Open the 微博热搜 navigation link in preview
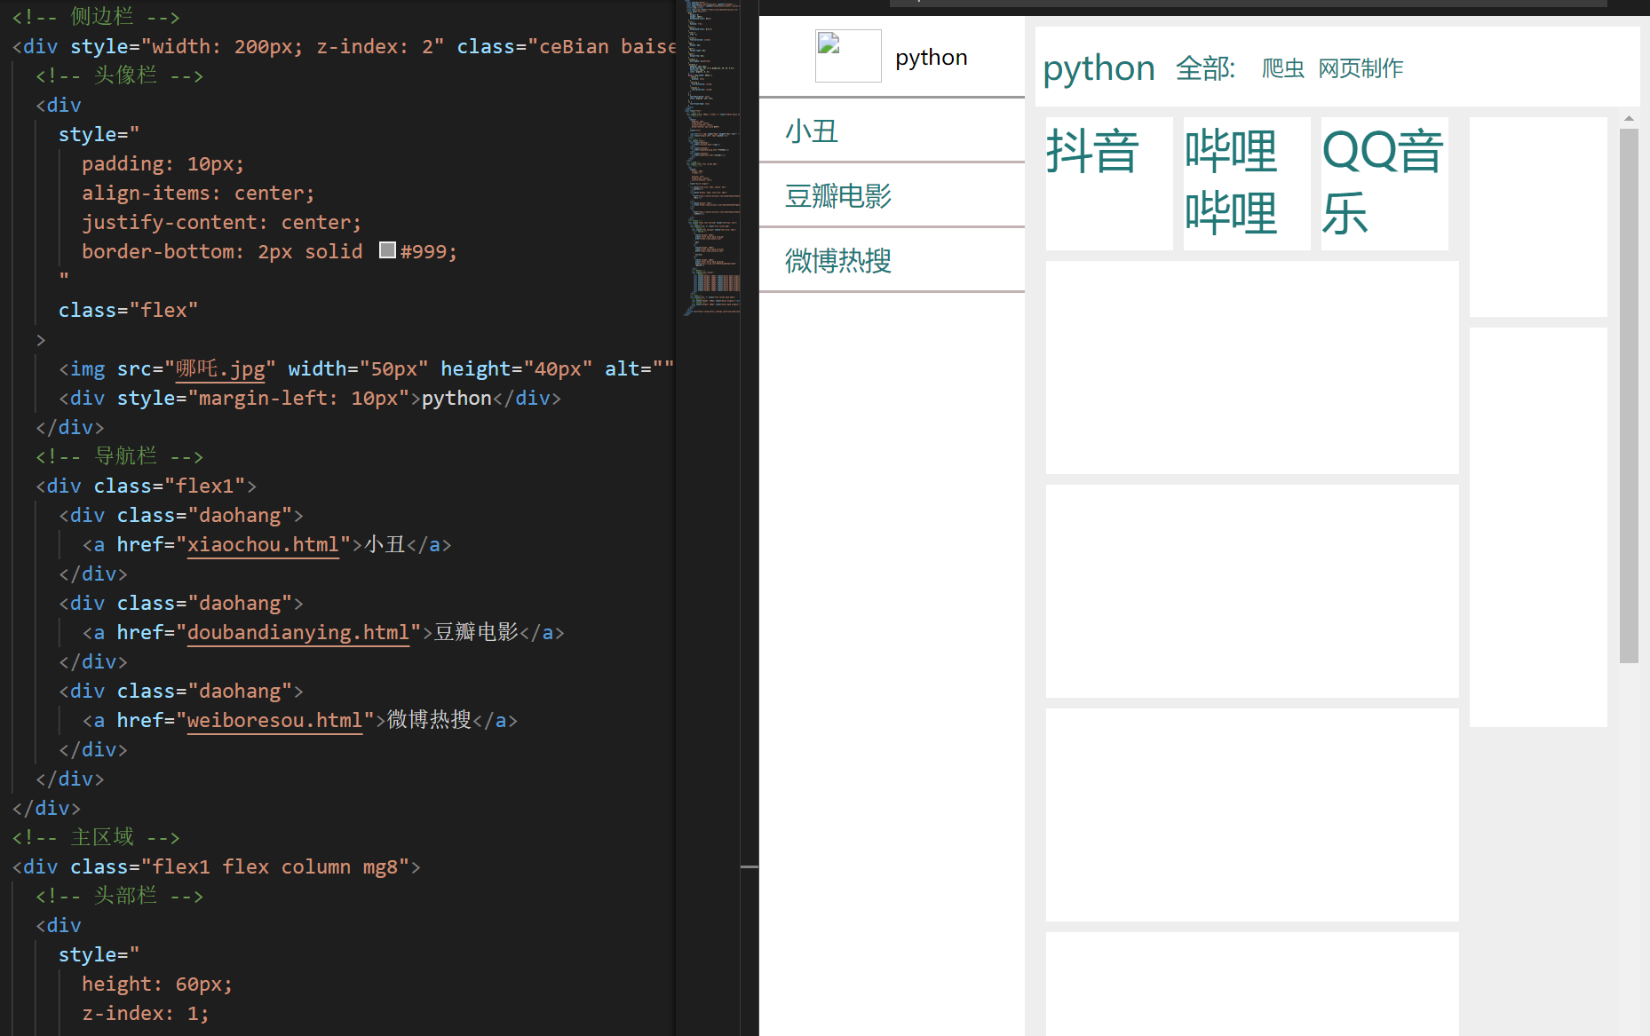The height and width of the screenshot is (1036, 1650). pos(838,260)
